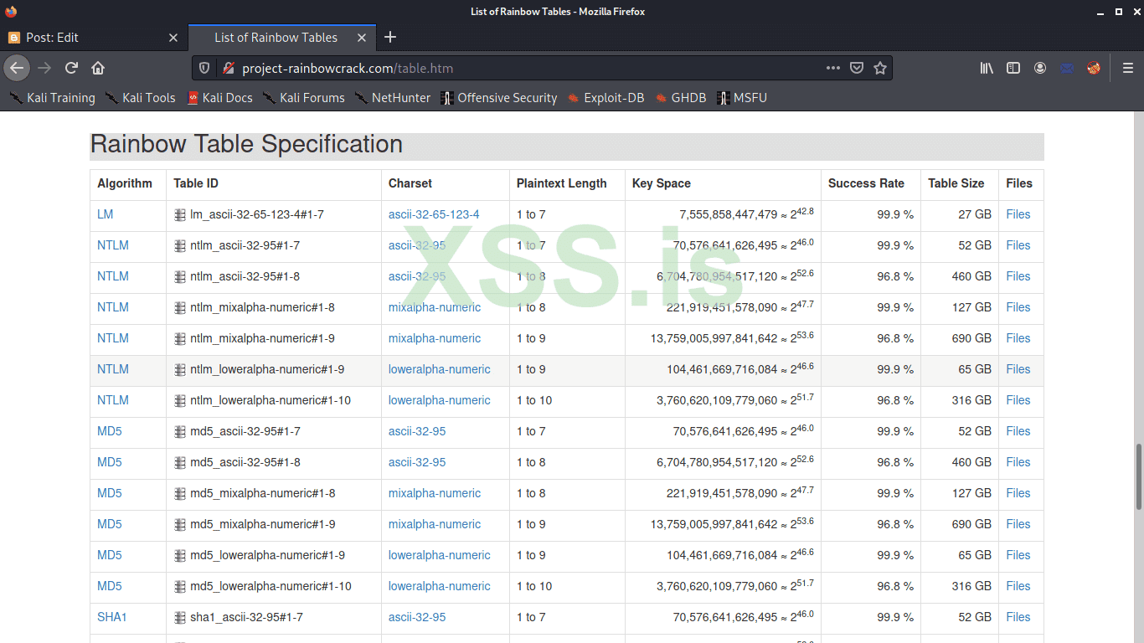
Task: Save the page to Pocket
Action: click(856, 68)
